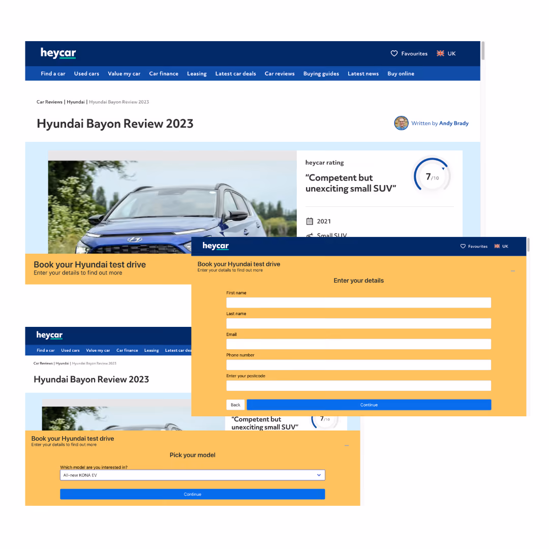Click the blue Hyundai Bayon photo

[x=172, y=206]
